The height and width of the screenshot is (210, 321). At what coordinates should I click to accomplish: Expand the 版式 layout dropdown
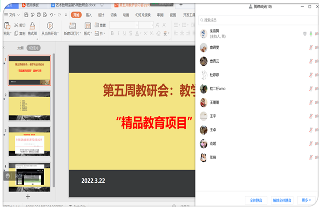tap(88, 34)
